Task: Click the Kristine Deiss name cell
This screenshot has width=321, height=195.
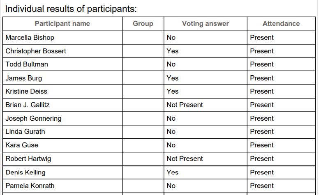Action: [x=62, y=92]
